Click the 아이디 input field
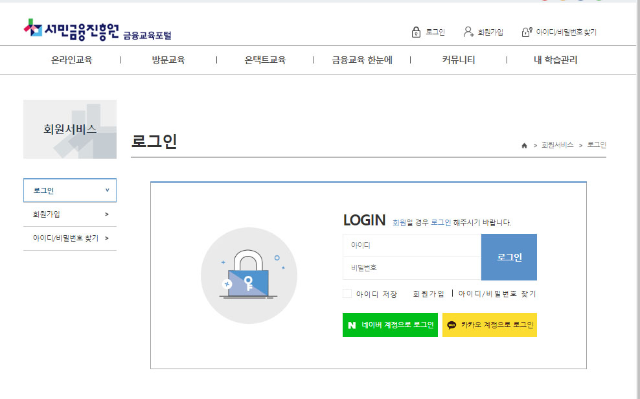Screen dimensions: 640x399 (x=412, y=245)
